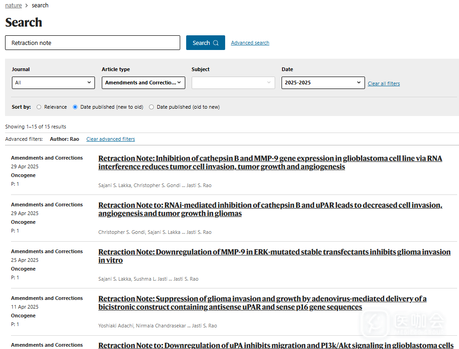Open the Advanced search link
Screen dimensions: 459x349
click(250, 43)
